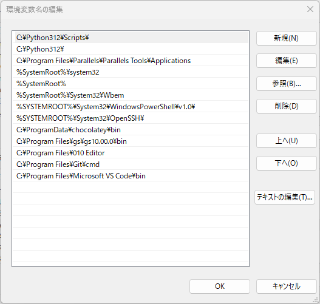Select the %SystemRoot%¥system32 entry
The height and width of the screenshot is (304, 320).
(131, 72)
